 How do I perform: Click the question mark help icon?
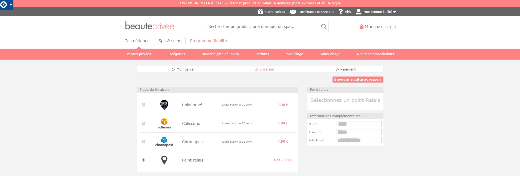[x=341, y=12]
